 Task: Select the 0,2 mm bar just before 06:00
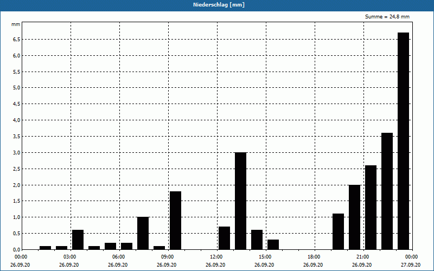pyautogui.click(x=111, y=246)
